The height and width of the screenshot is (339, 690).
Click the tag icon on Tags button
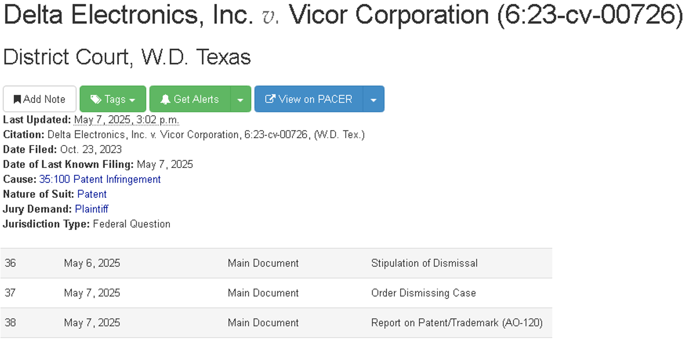click(x=95, y=99)
